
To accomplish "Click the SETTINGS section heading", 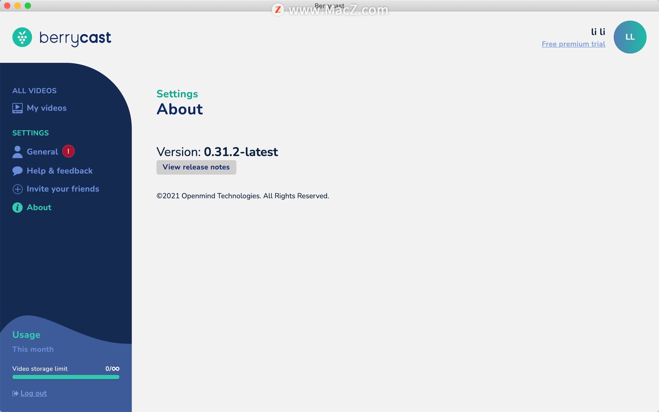I will (x=31, y=133).
